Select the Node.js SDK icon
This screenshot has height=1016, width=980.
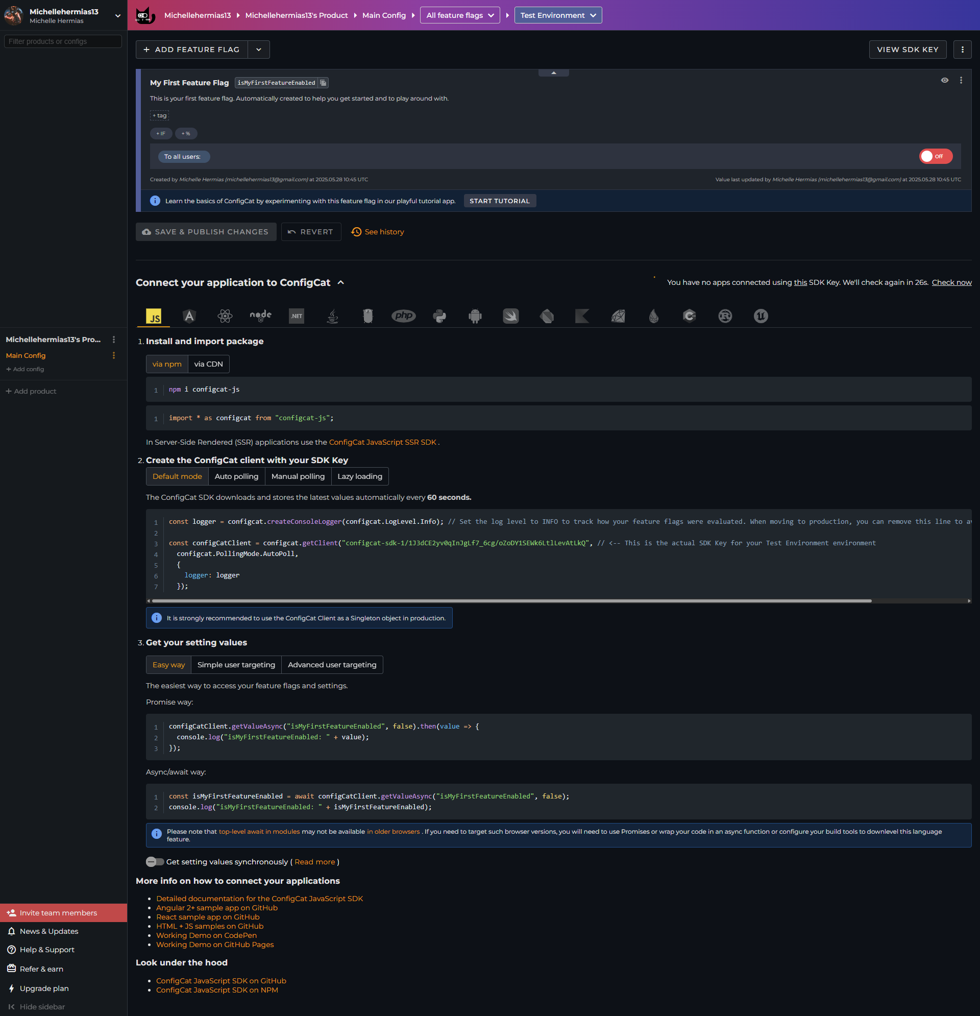(x=261, y=316)
